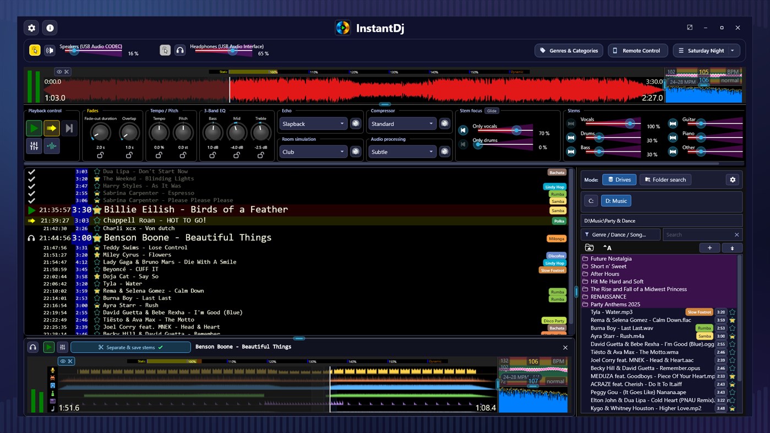This screenshot has height=433, width=770.
Task: Open Genres & Categories
Action: click(x=569, y=51)
